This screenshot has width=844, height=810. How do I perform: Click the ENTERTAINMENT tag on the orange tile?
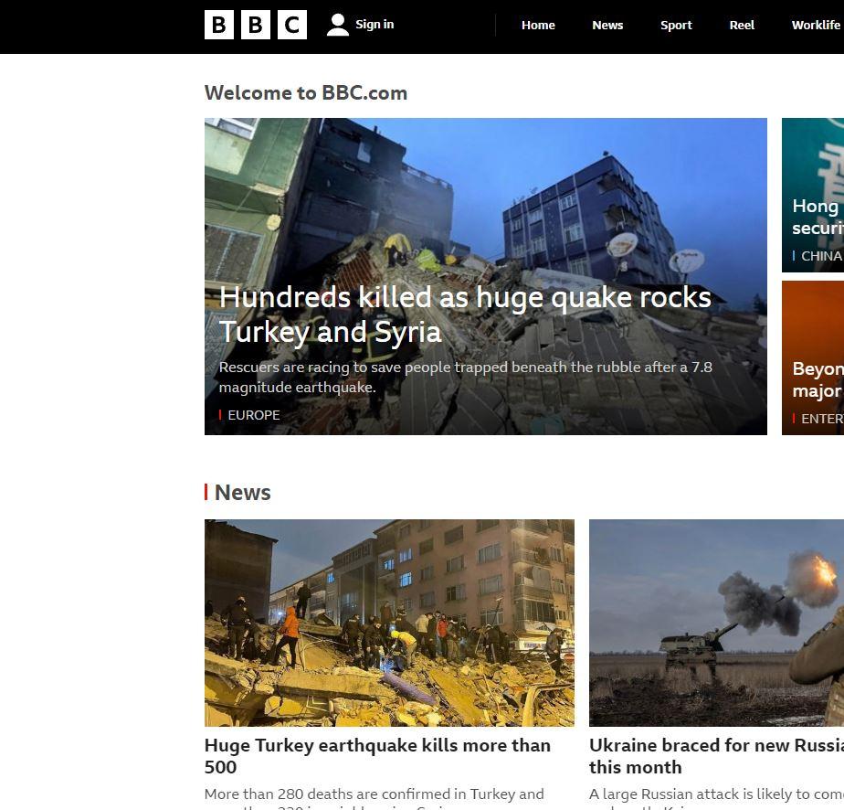821,419
